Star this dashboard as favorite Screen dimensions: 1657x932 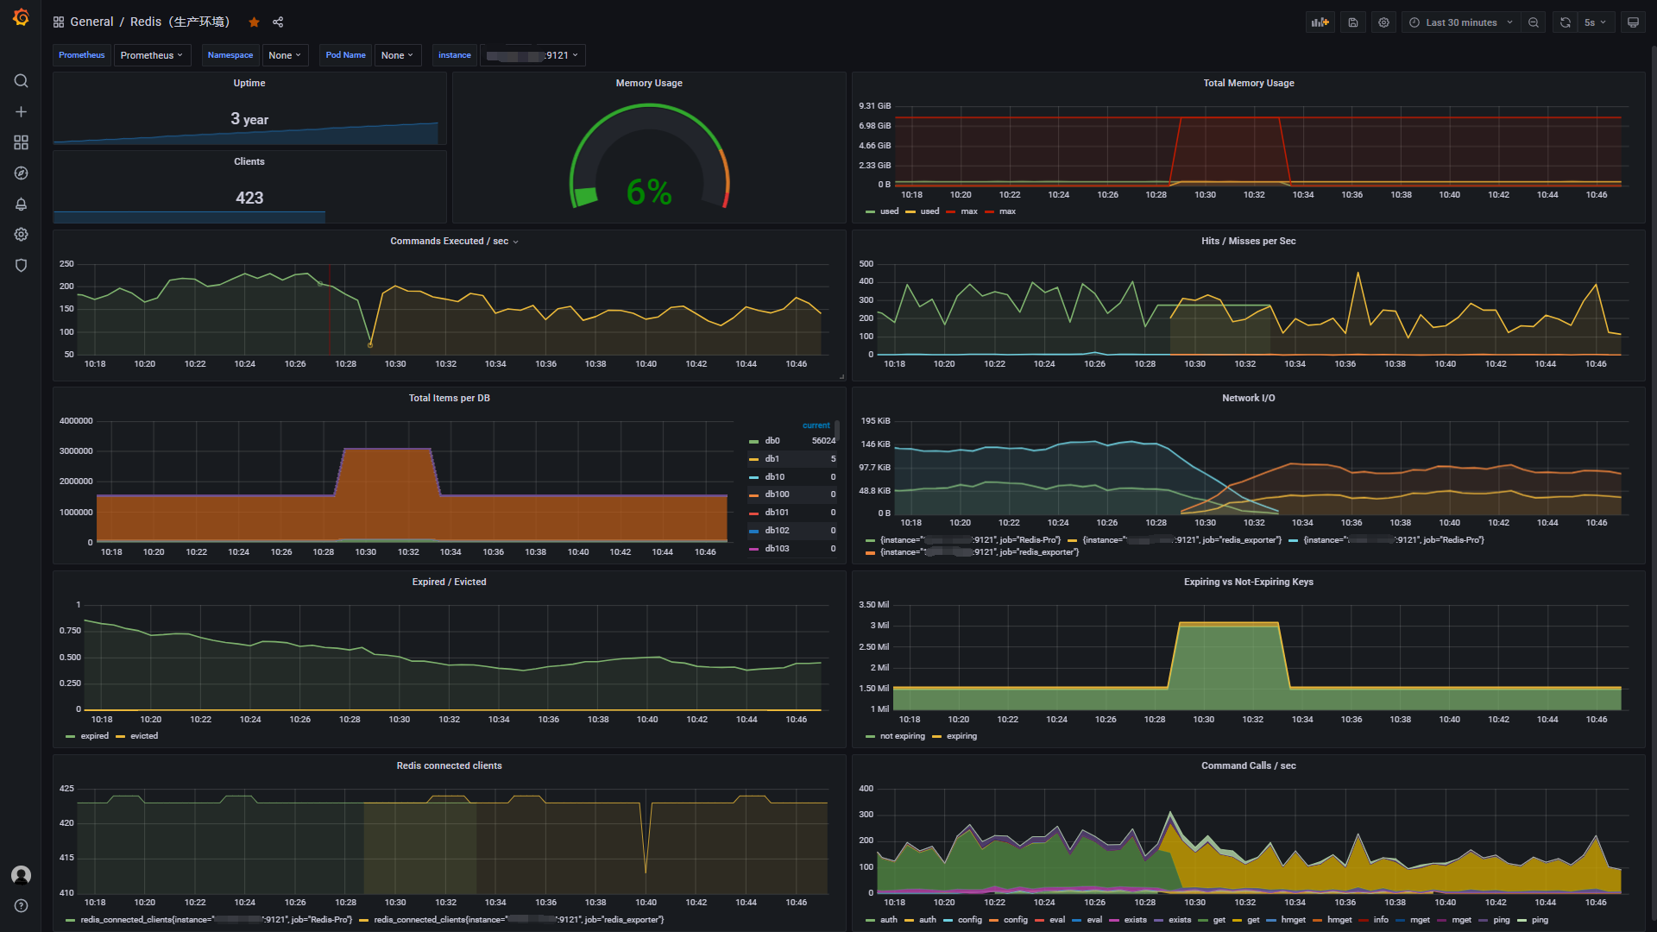[254, 22]
